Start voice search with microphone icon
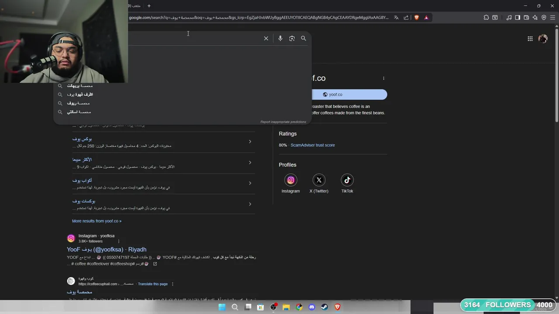 pyautogui.click(x=280, y=38)
